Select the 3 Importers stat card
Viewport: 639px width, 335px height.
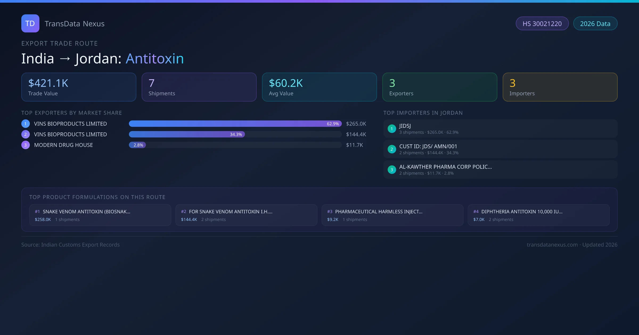560,87
